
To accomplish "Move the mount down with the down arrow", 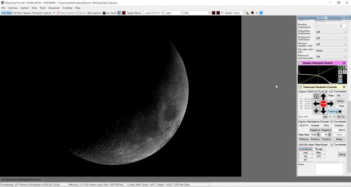I will (x=323, y=111).
